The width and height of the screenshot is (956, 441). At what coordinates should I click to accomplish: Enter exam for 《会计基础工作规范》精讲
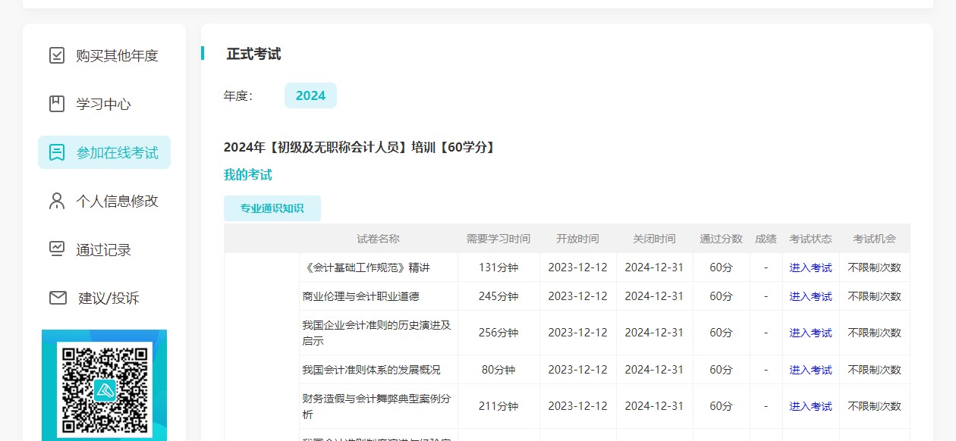tap(810, 267)
